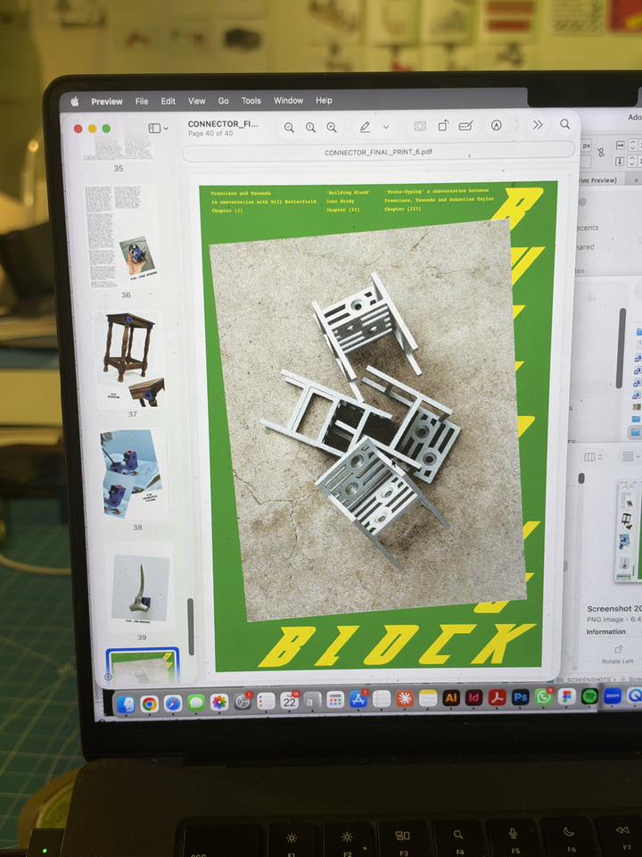Click the zoom out magnifier icon
This screenshot has width=642, height=857.
tap(289, 128)
